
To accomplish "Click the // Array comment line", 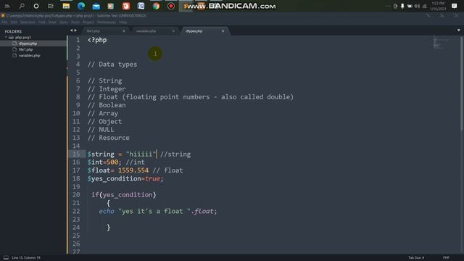I will pos(103,113).
